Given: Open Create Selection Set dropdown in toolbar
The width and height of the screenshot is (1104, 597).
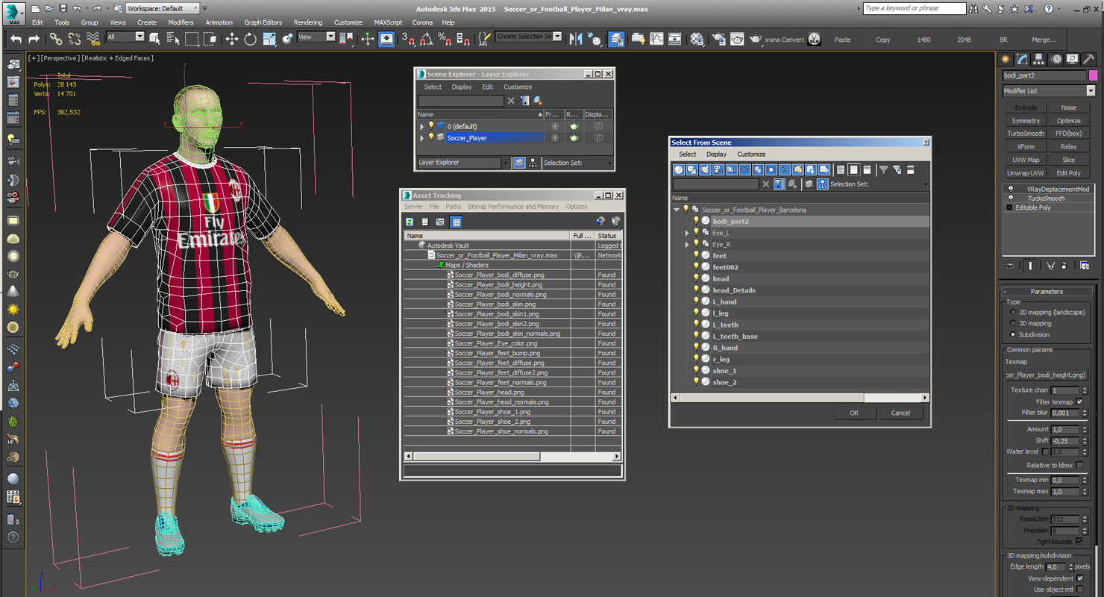Looking at the screenshot, I should 529,37.
